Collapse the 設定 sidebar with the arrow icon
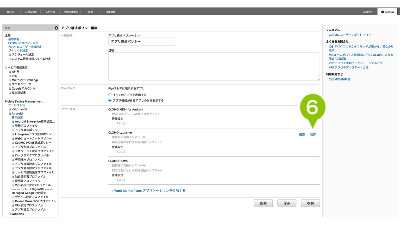Image resolution: width=400 pixels, height=225 pixels. [x=56, y=28]
